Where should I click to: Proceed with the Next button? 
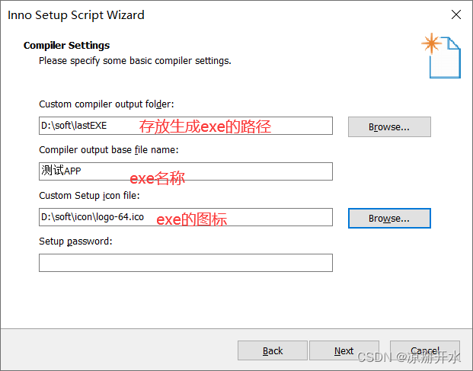coord(344,350)
